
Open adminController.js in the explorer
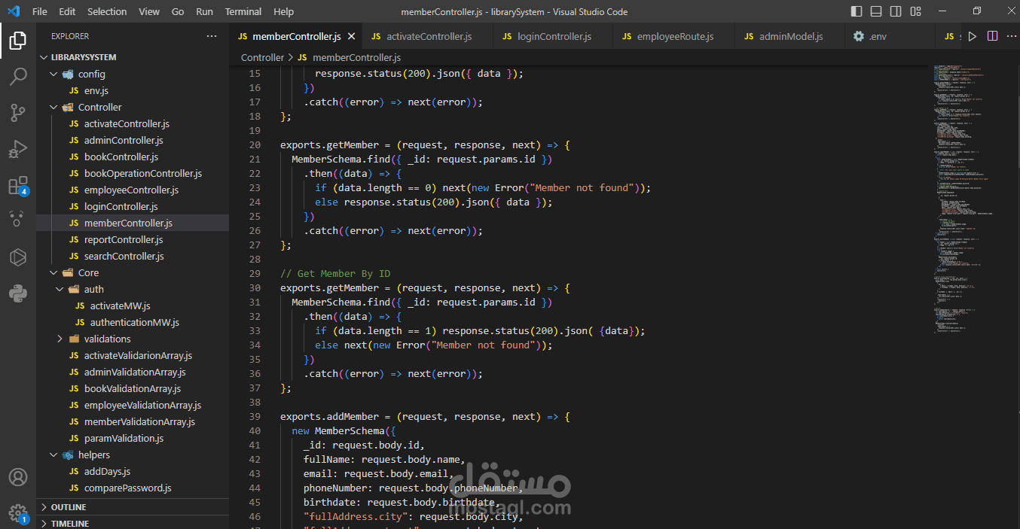click(133, 140)
